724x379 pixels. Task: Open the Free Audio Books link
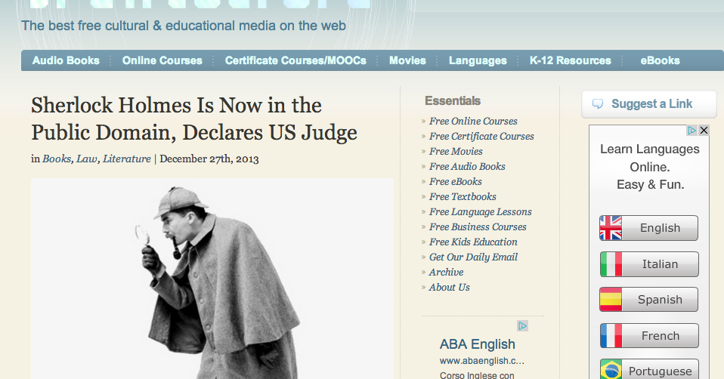pos(467,166)
